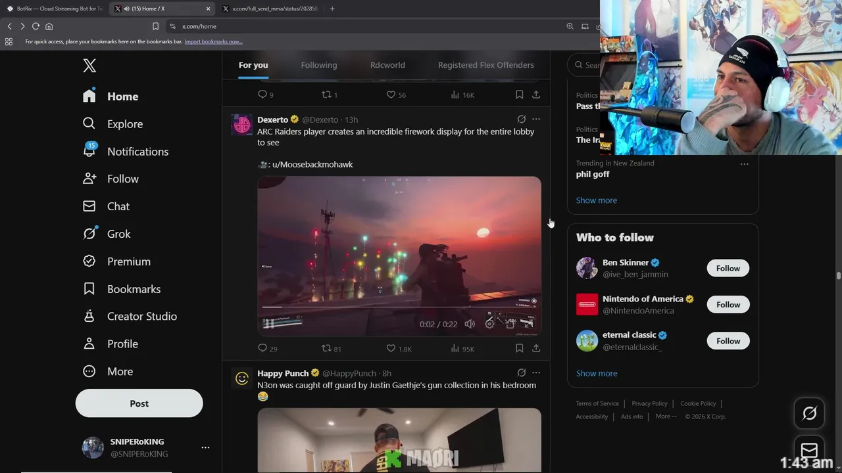Follow eternal classic
The width and height of the screenshot is (842, 473).
(x=728, y=341)
